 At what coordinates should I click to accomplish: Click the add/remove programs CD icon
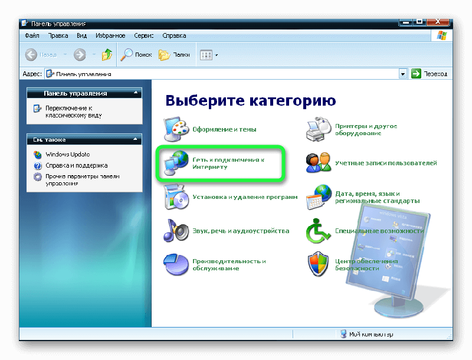[176, 197]
